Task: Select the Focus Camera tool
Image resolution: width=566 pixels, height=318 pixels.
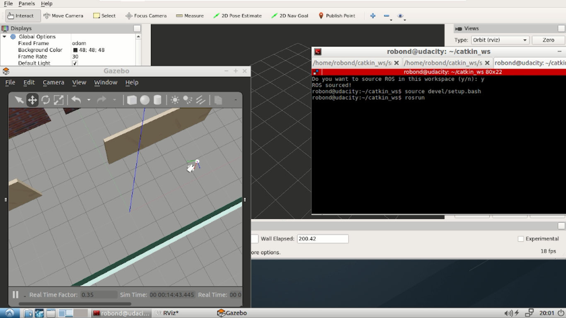Action: (x=146, y=16)
